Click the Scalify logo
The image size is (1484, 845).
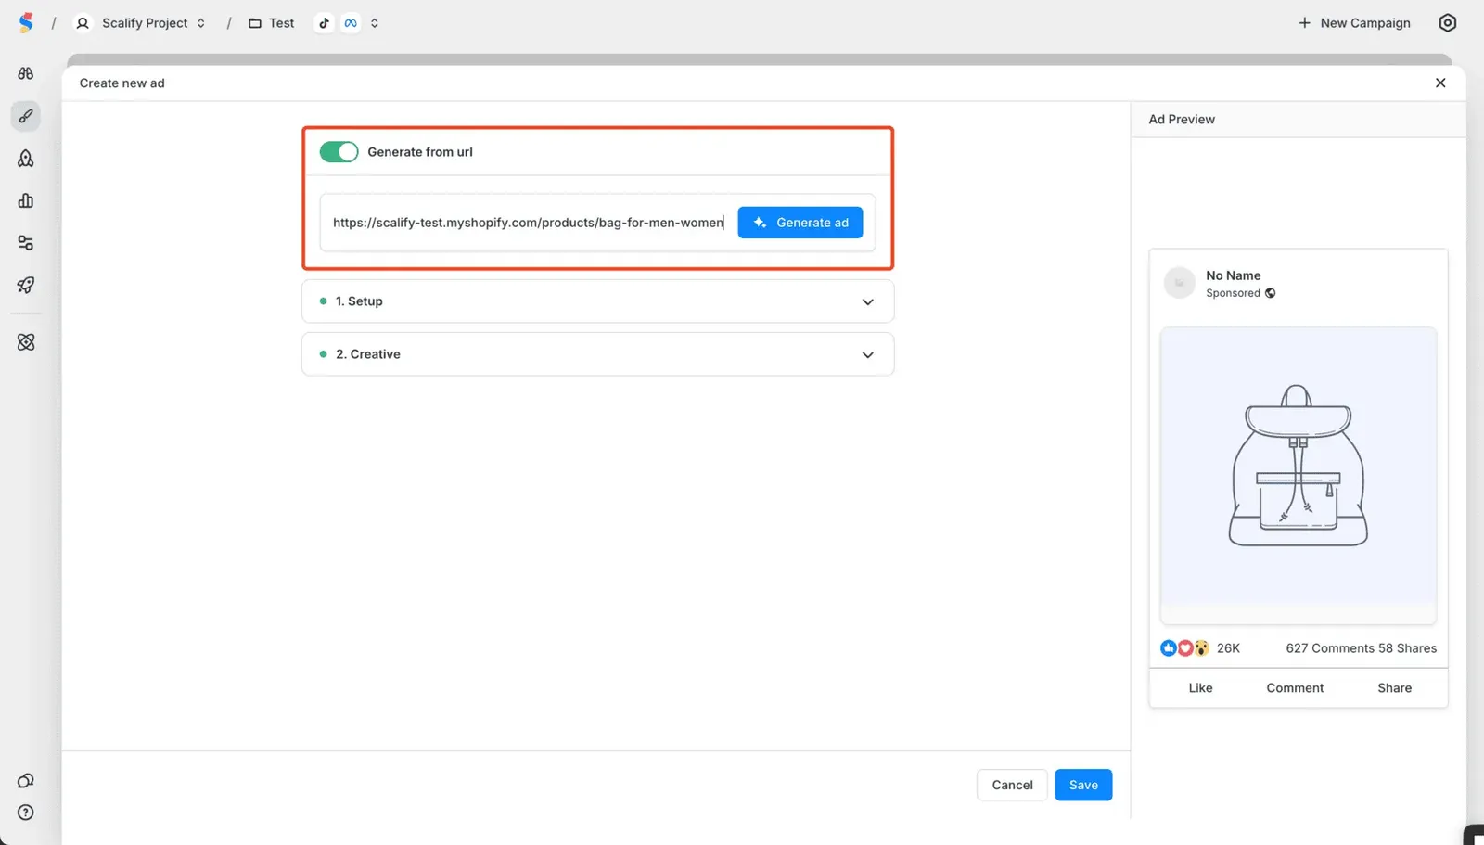(26, 23)
